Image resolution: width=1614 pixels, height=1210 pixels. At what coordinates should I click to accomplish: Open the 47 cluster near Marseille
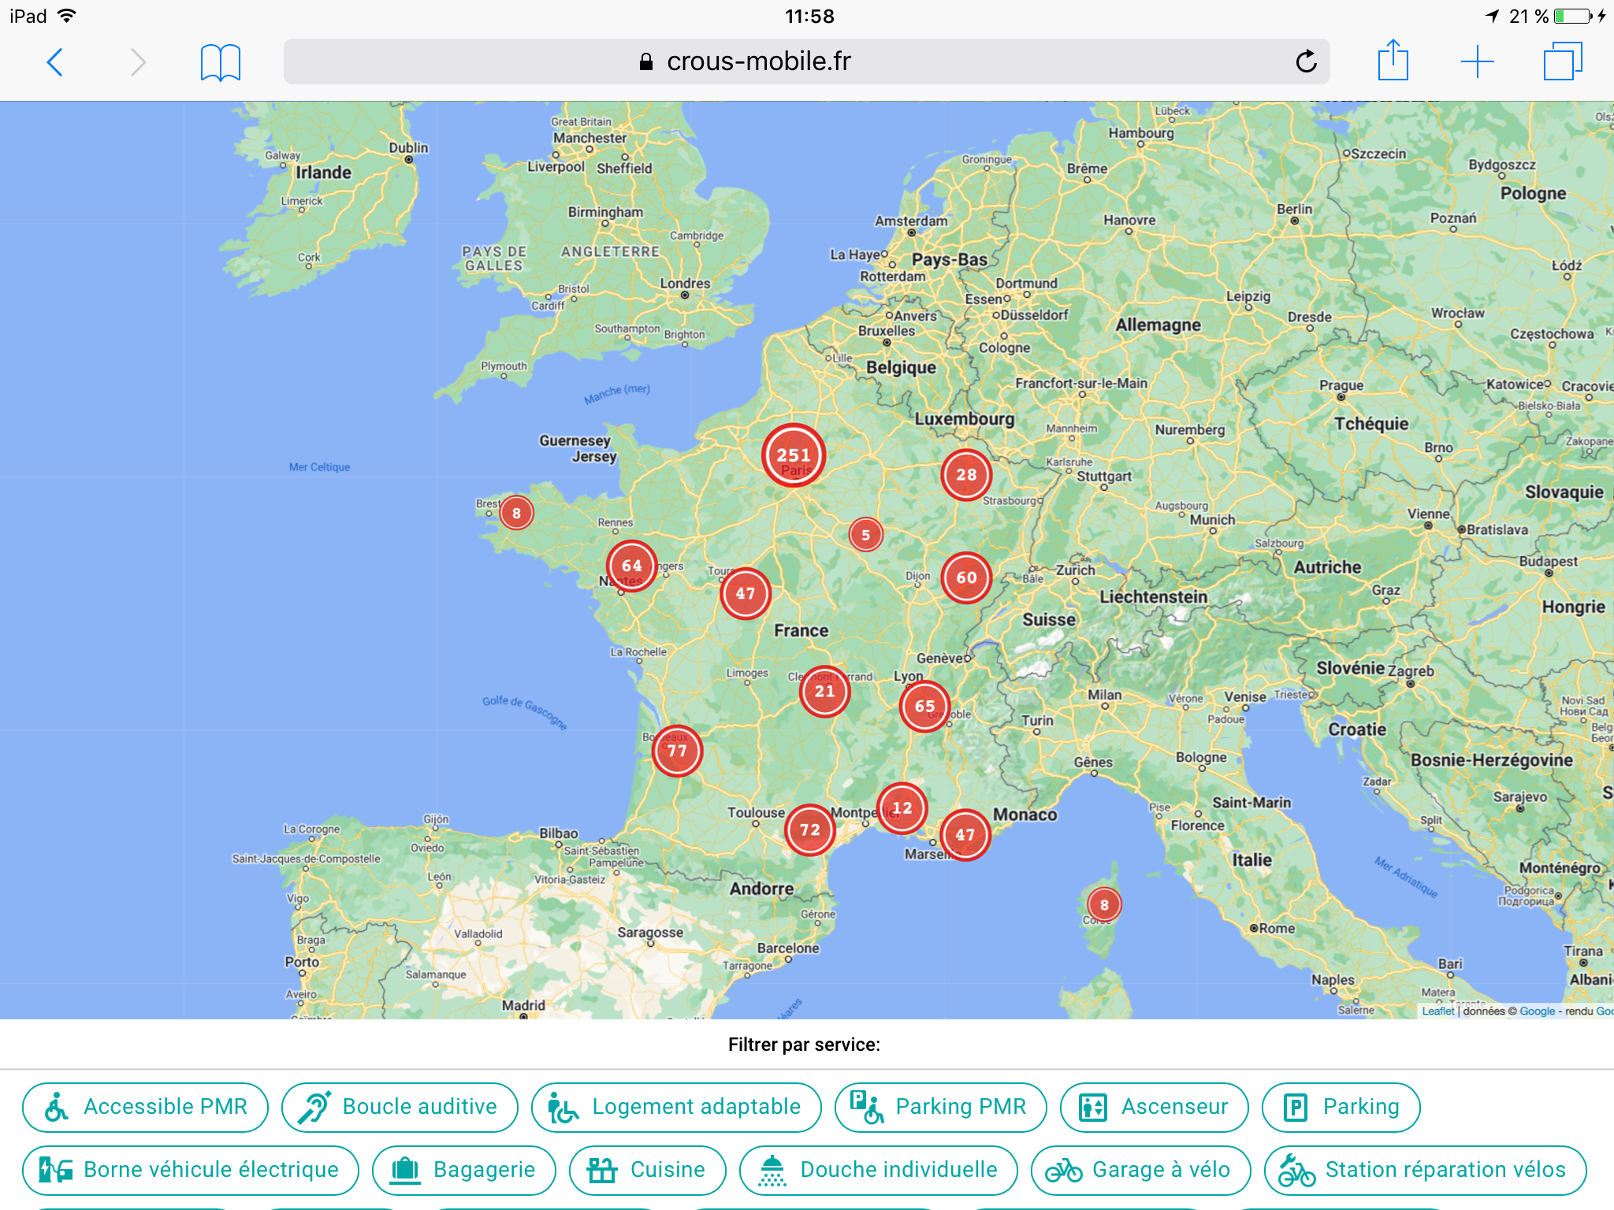coord(965,834)
